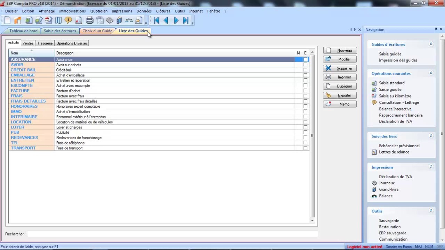Open Balance under Impressions

386,196
